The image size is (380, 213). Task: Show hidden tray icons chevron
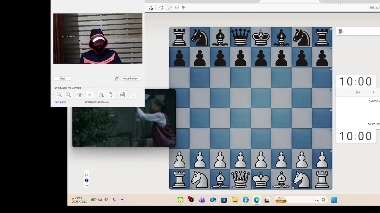pyautogui.click(x=122, y=200)
